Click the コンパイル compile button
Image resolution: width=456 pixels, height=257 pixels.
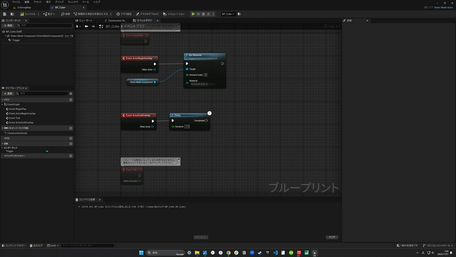28,14
